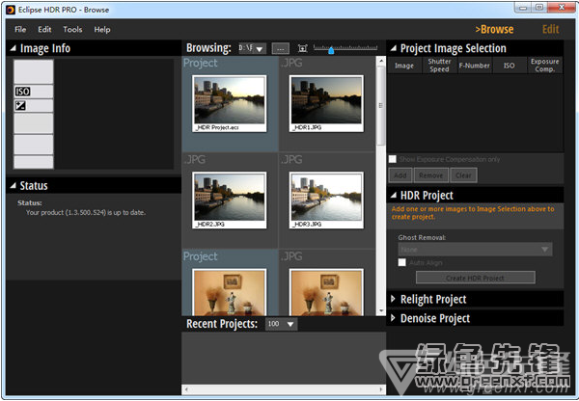
Task: Click the Create HDR Project button
Action: point(475,278)
